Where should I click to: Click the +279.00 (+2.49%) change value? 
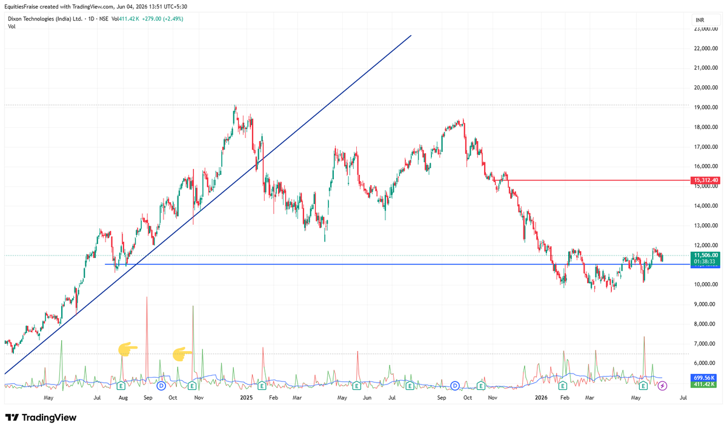[x=161, y=19]
